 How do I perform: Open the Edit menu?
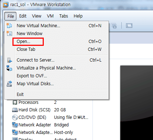tap(23, 16)
